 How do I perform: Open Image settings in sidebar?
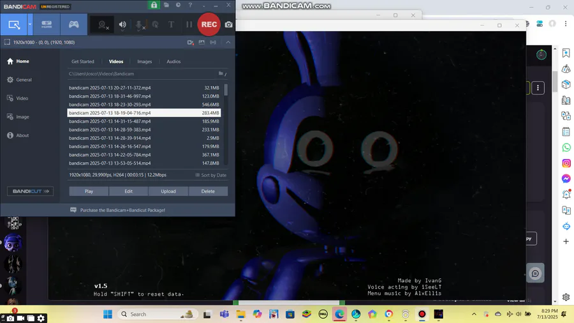[x=18, y=117]
